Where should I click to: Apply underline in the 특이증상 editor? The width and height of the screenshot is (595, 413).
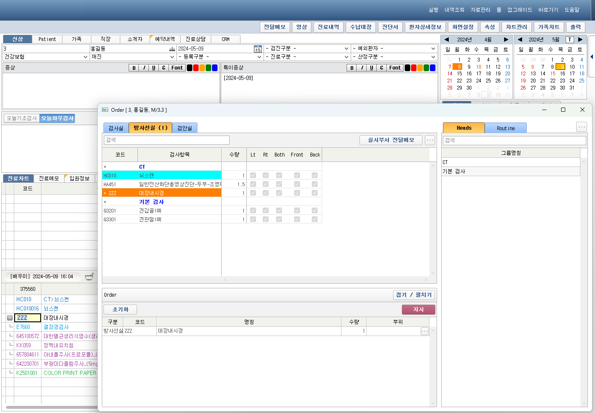(371, 68)
